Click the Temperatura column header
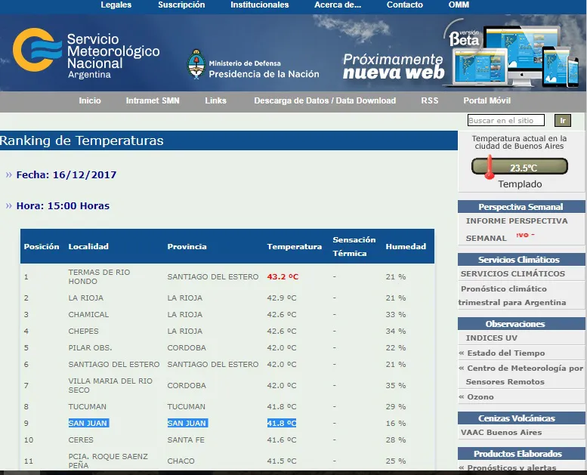The width and height of the screenshot is (587, 475). point(294,246)
